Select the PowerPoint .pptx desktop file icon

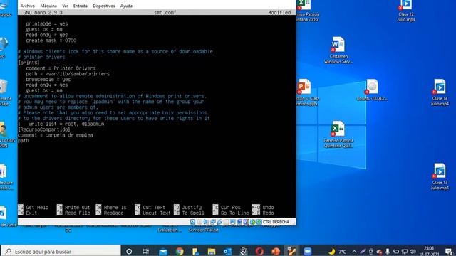click(x=307, y=92)
